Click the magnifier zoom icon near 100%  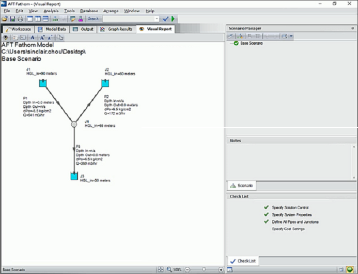click(169, 269)
